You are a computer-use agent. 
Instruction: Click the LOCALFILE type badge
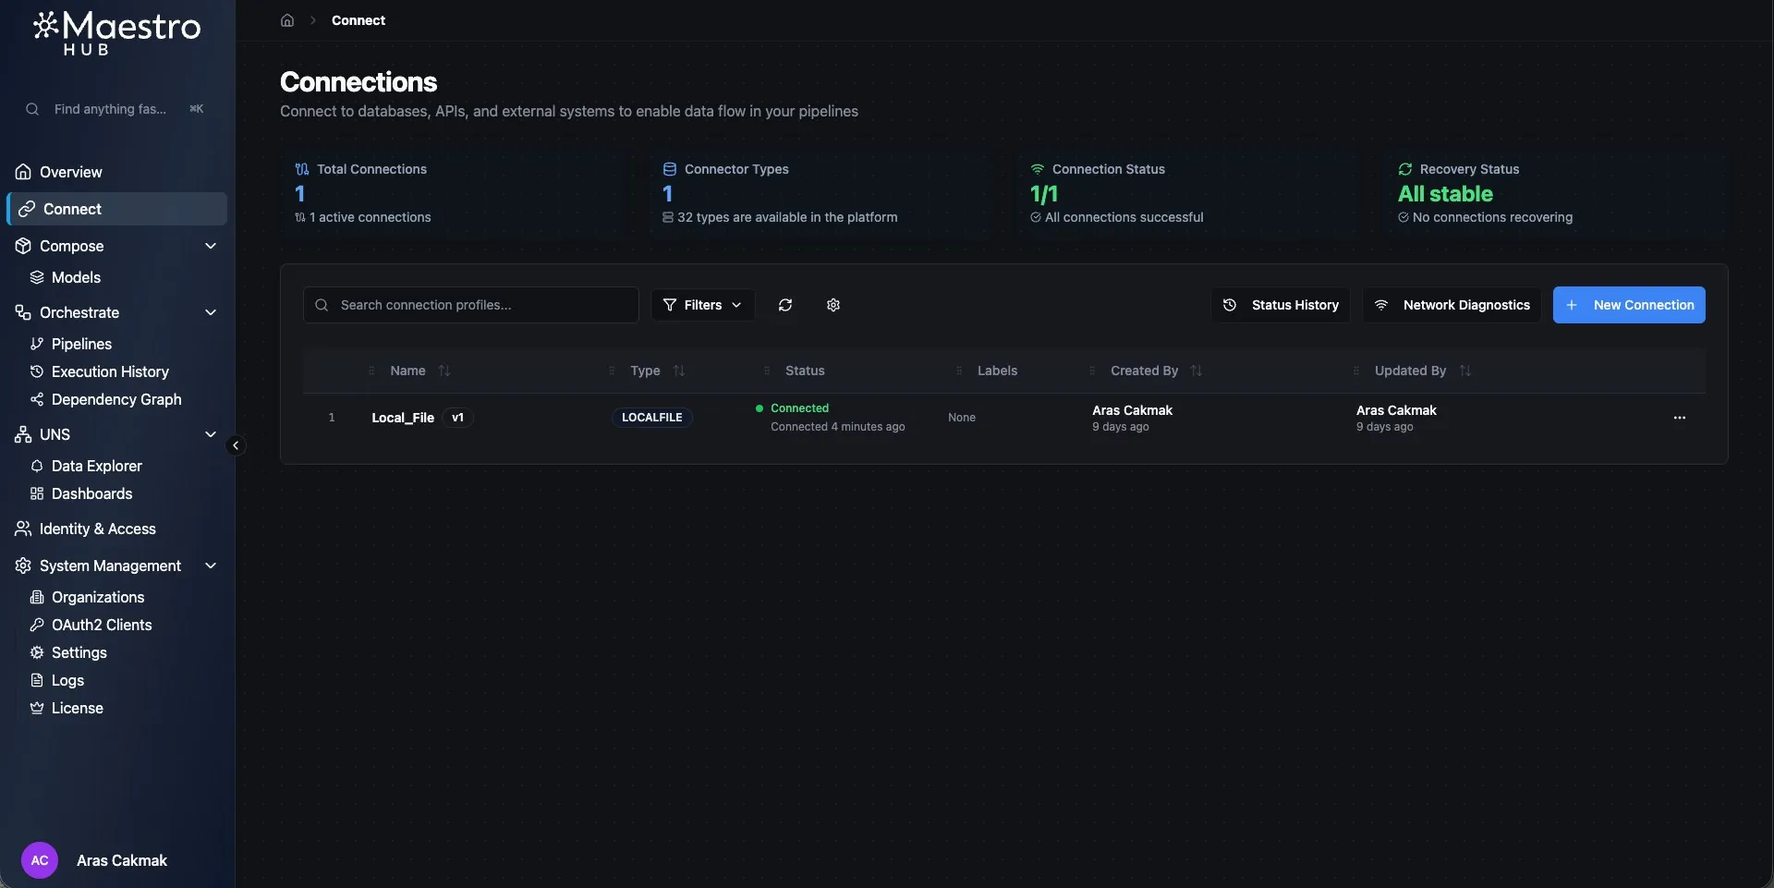[652, 418]
